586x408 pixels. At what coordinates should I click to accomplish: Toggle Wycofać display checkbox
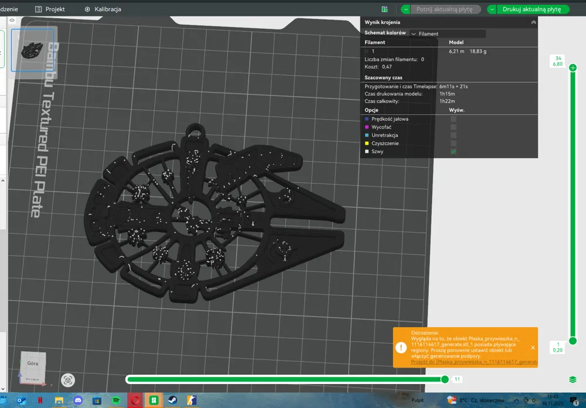(x=454, y=127)
